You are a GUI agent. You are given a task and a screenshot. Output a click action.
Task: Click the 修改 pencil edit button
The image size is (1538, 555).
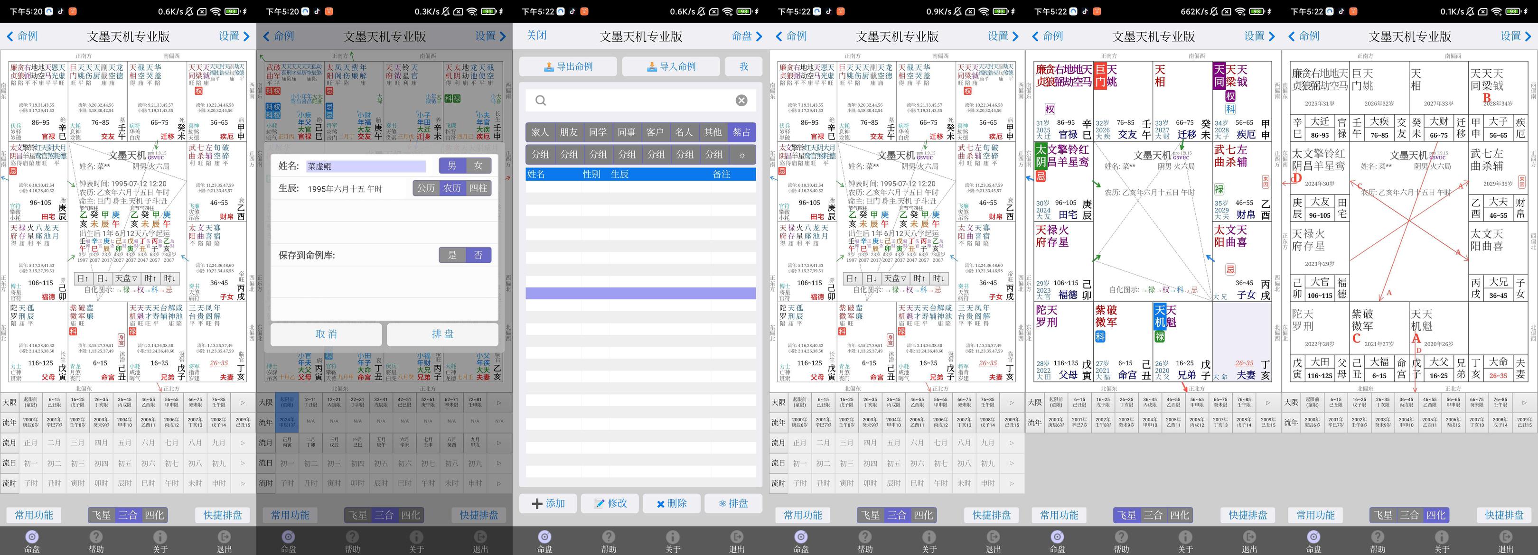(x=610, y=503)
